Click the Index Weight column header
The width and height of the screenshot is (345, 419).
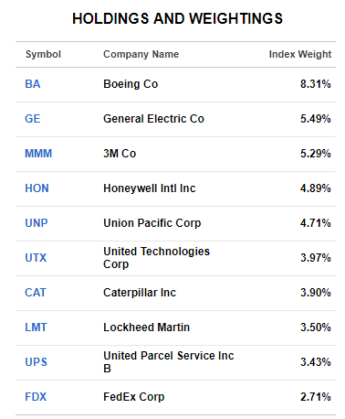click(x=300, y=54)
